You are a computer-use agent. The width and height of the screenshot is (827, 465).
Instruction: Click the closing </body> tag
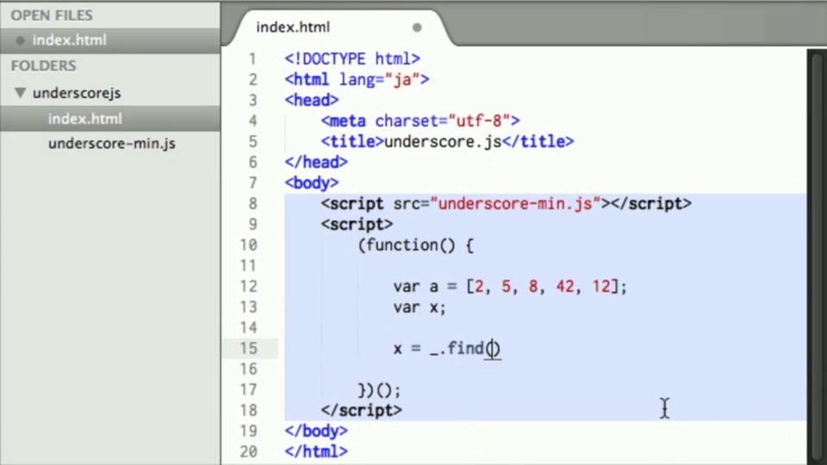(x=316, y=431)
